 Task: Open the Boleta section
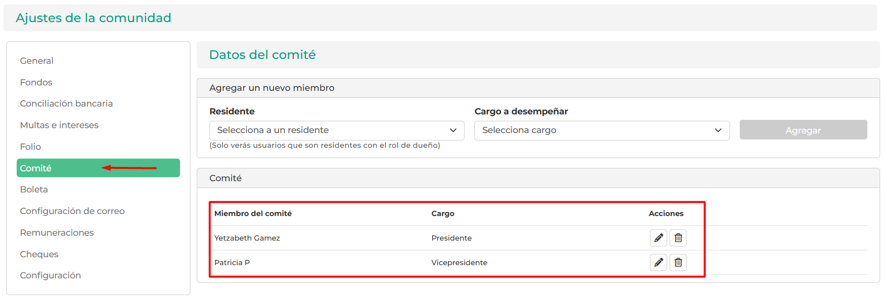34,190
